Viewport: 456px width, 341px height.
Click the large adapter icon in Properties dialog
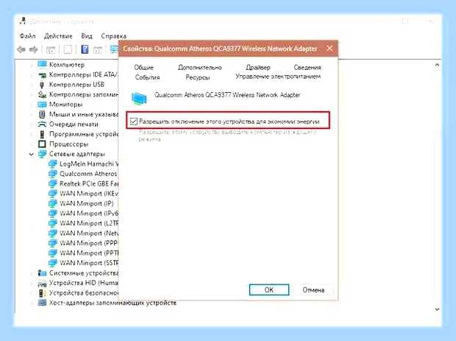[x=140, y=99]
